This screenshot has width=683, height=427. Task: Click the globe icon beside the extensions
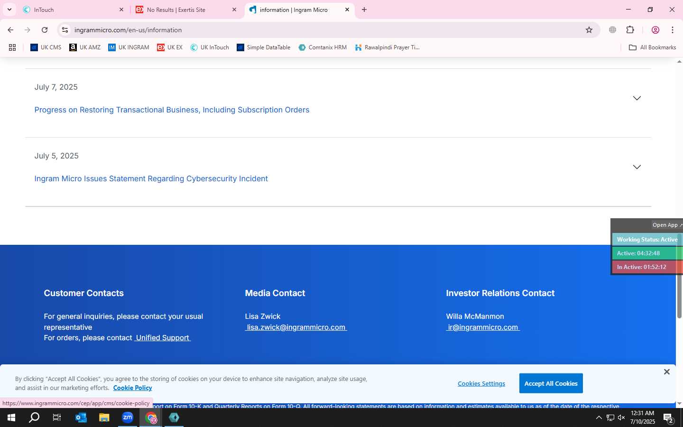(x=613, y=30)
